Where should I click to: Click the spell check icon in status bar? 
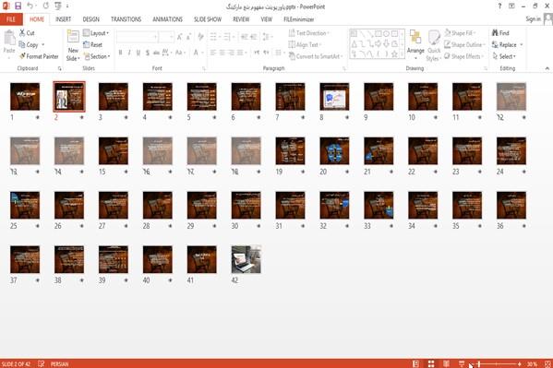42,363
